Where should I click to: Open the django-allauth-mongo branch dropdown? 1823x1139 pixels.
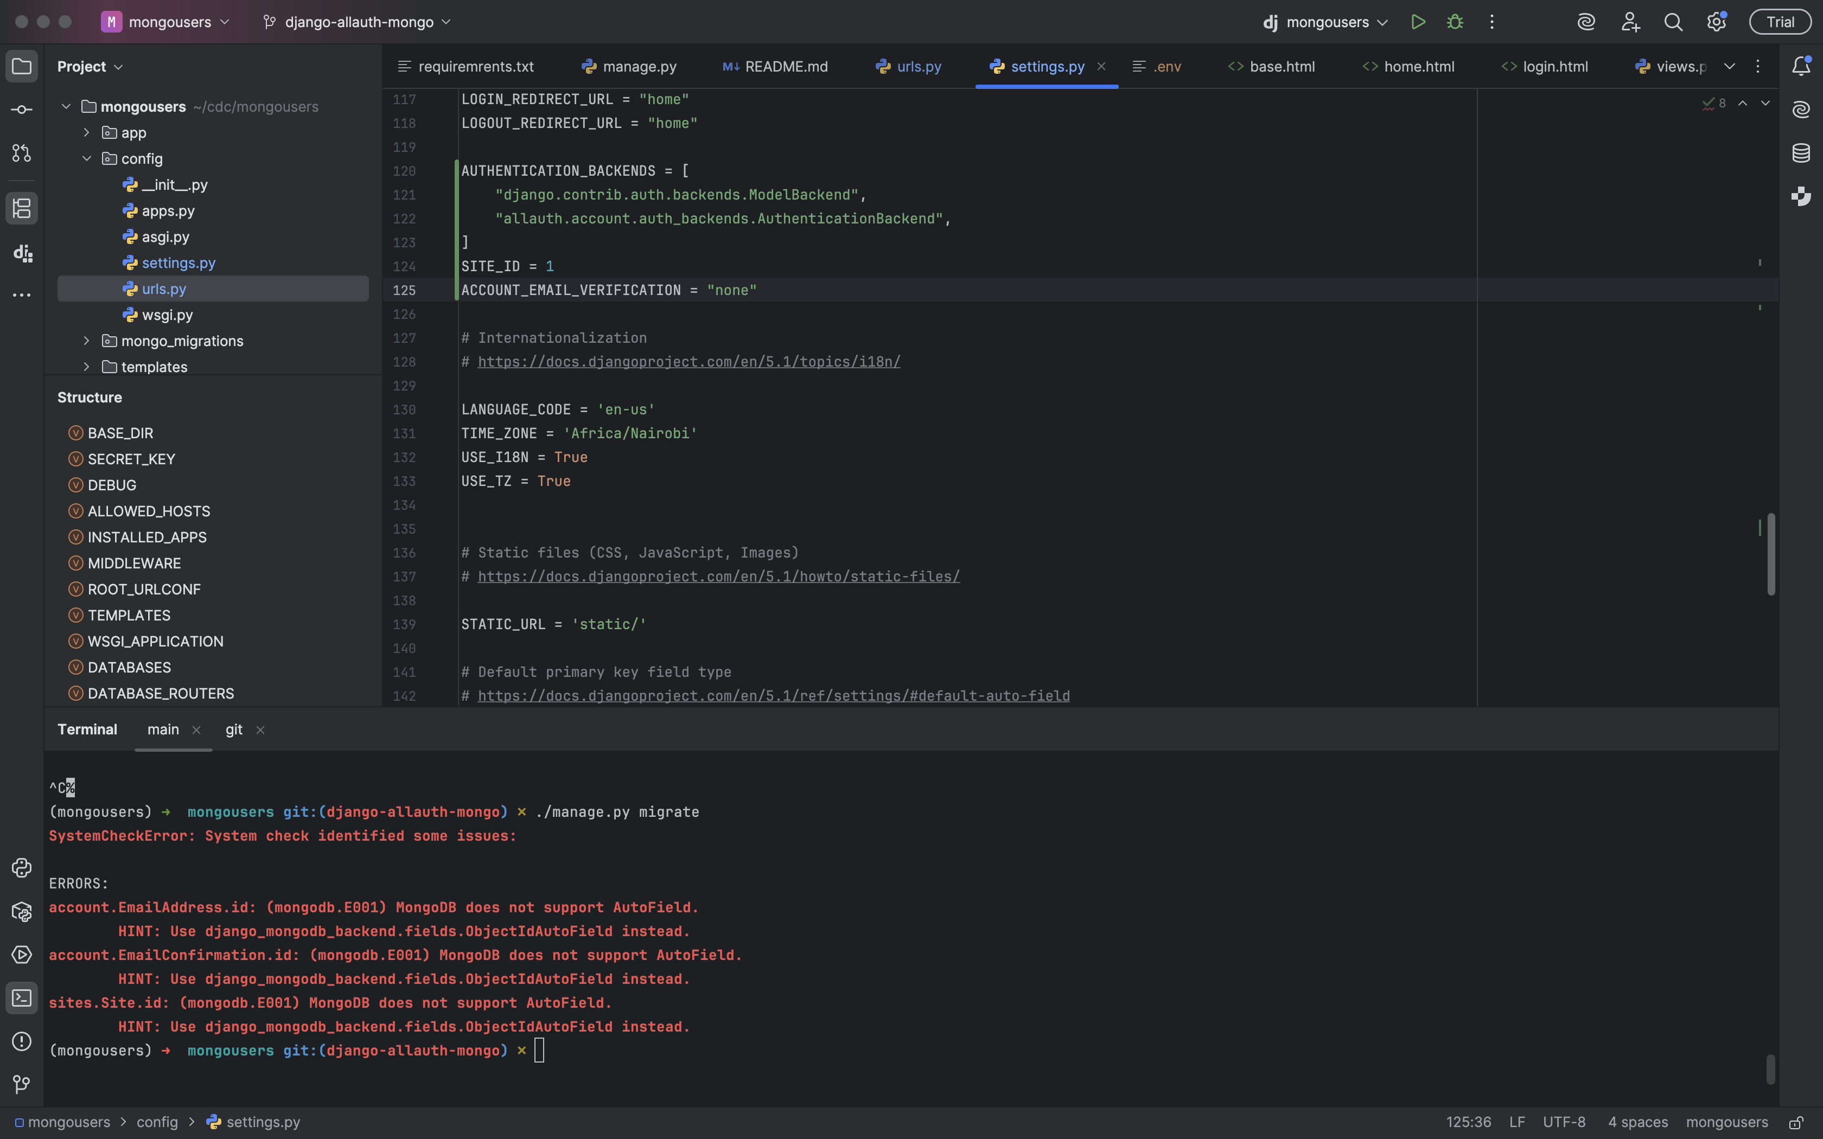(x=356, y=22)
